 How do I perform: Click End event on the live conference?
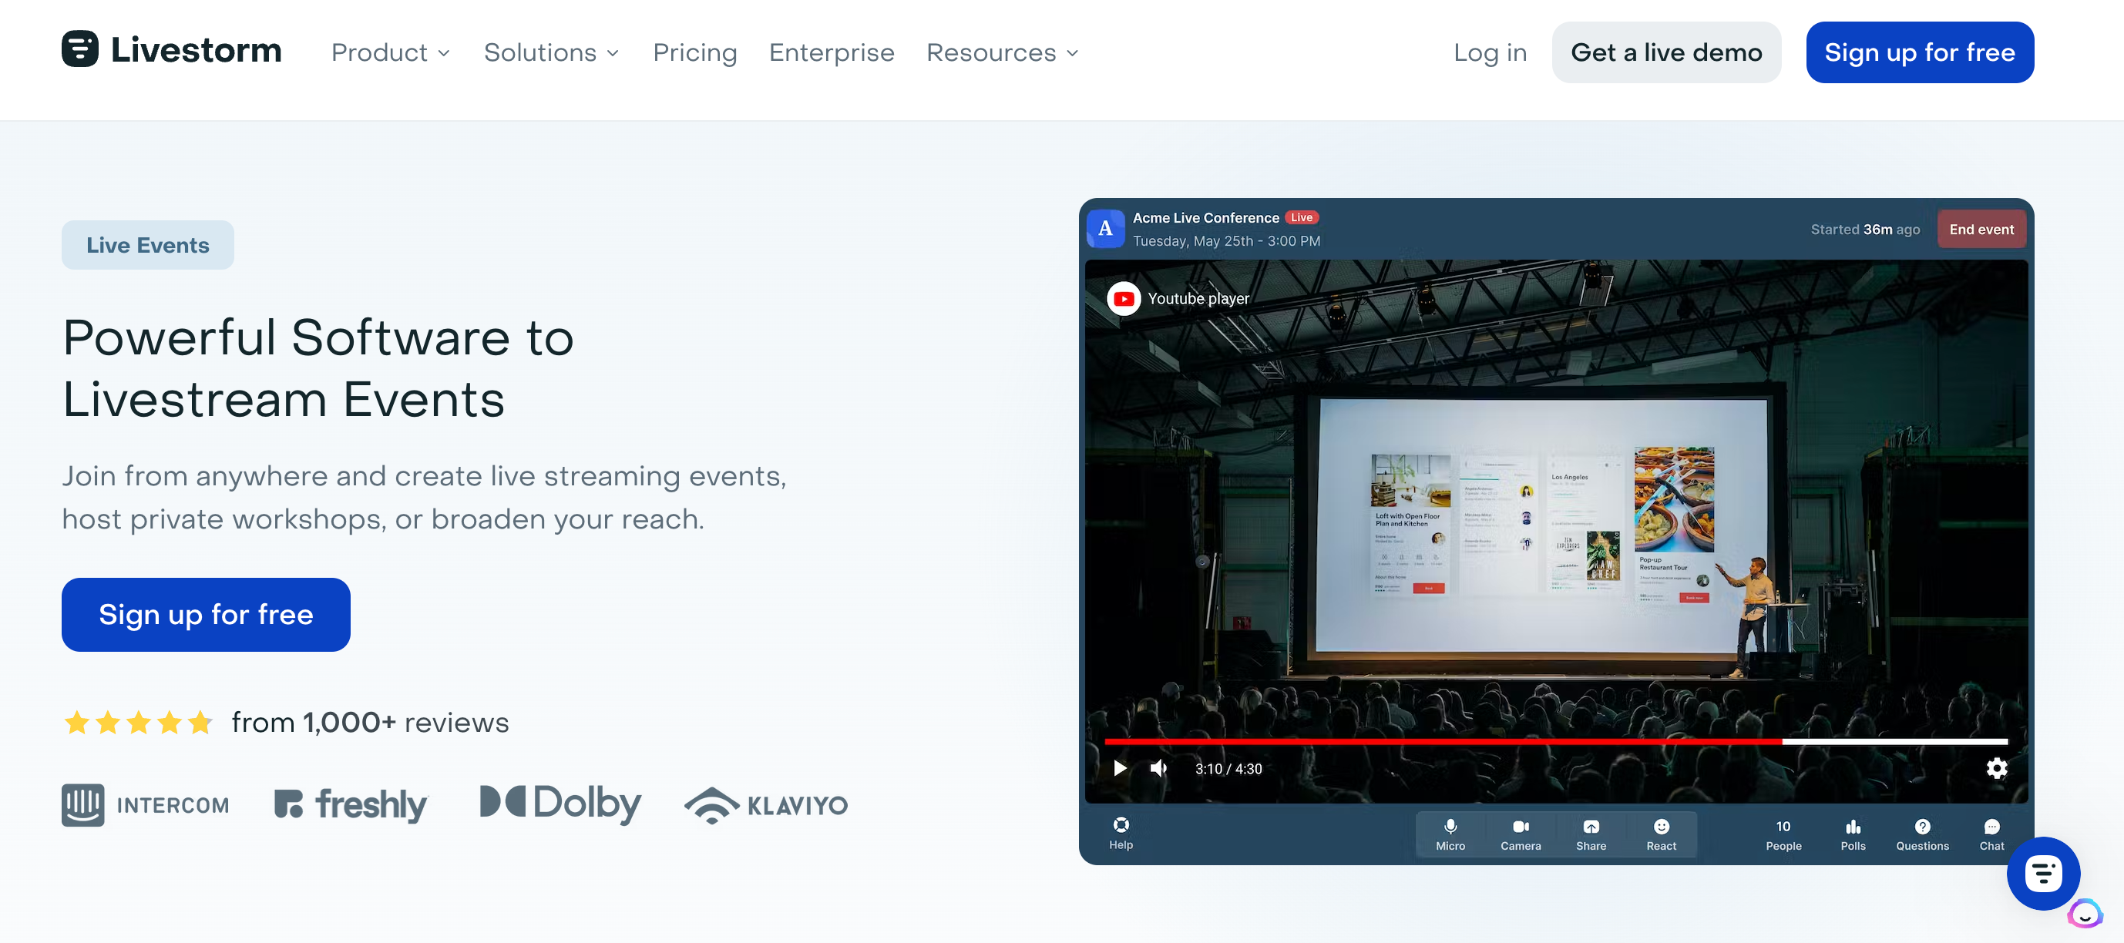tap(1981, 229)
